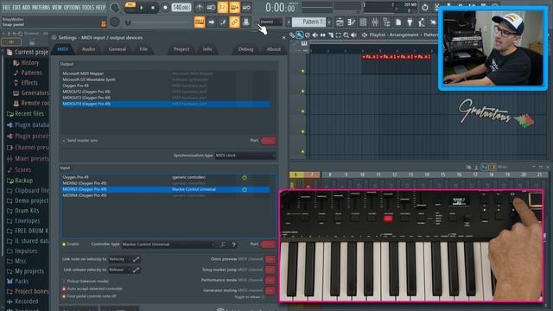Toggle the blend recording overdub icon
This screenshot has width=553, height=311.
point(234,7)
